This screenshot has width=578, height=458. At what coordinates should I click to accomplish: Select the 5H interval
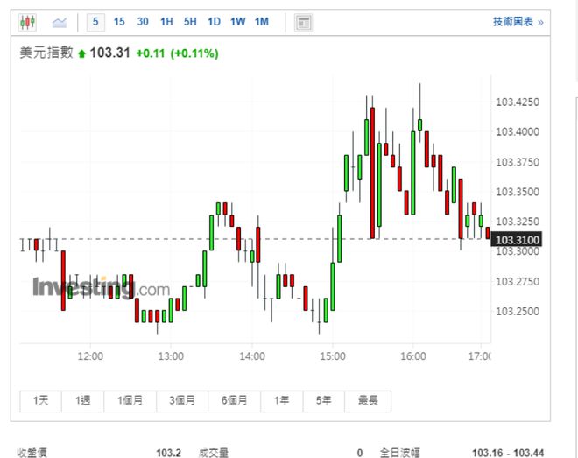[x=190, y=22]
